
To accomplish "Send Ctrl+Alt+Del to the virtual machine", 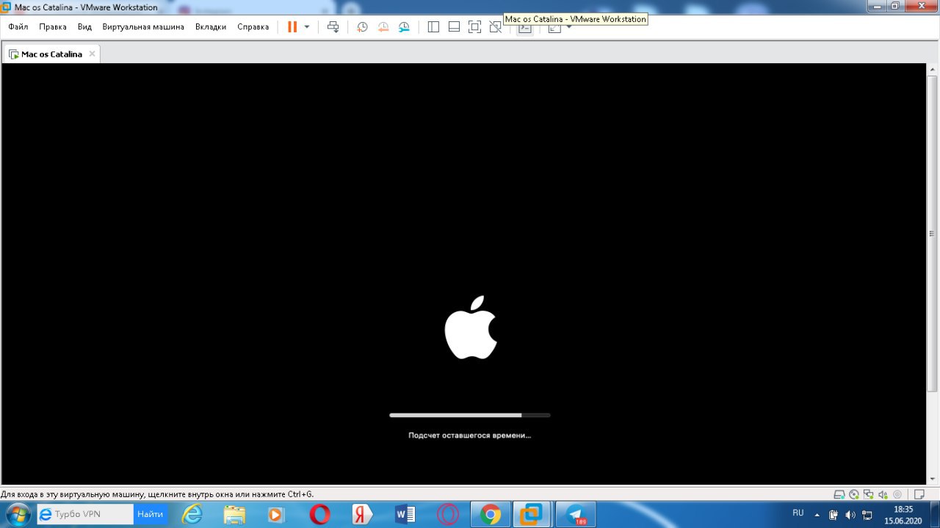I will [333, 26].
